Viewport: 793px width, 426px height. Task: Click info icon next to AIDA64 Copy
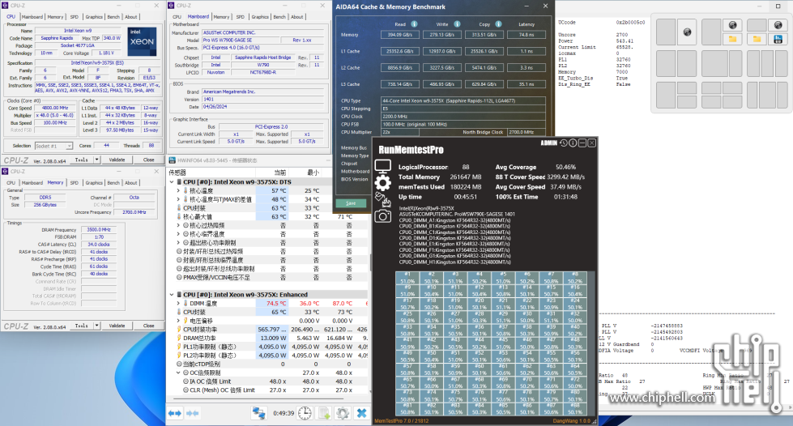(x=498, y=23)
